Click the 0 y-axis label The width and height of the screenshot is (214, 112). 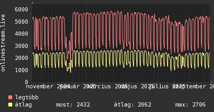point(26,82)
